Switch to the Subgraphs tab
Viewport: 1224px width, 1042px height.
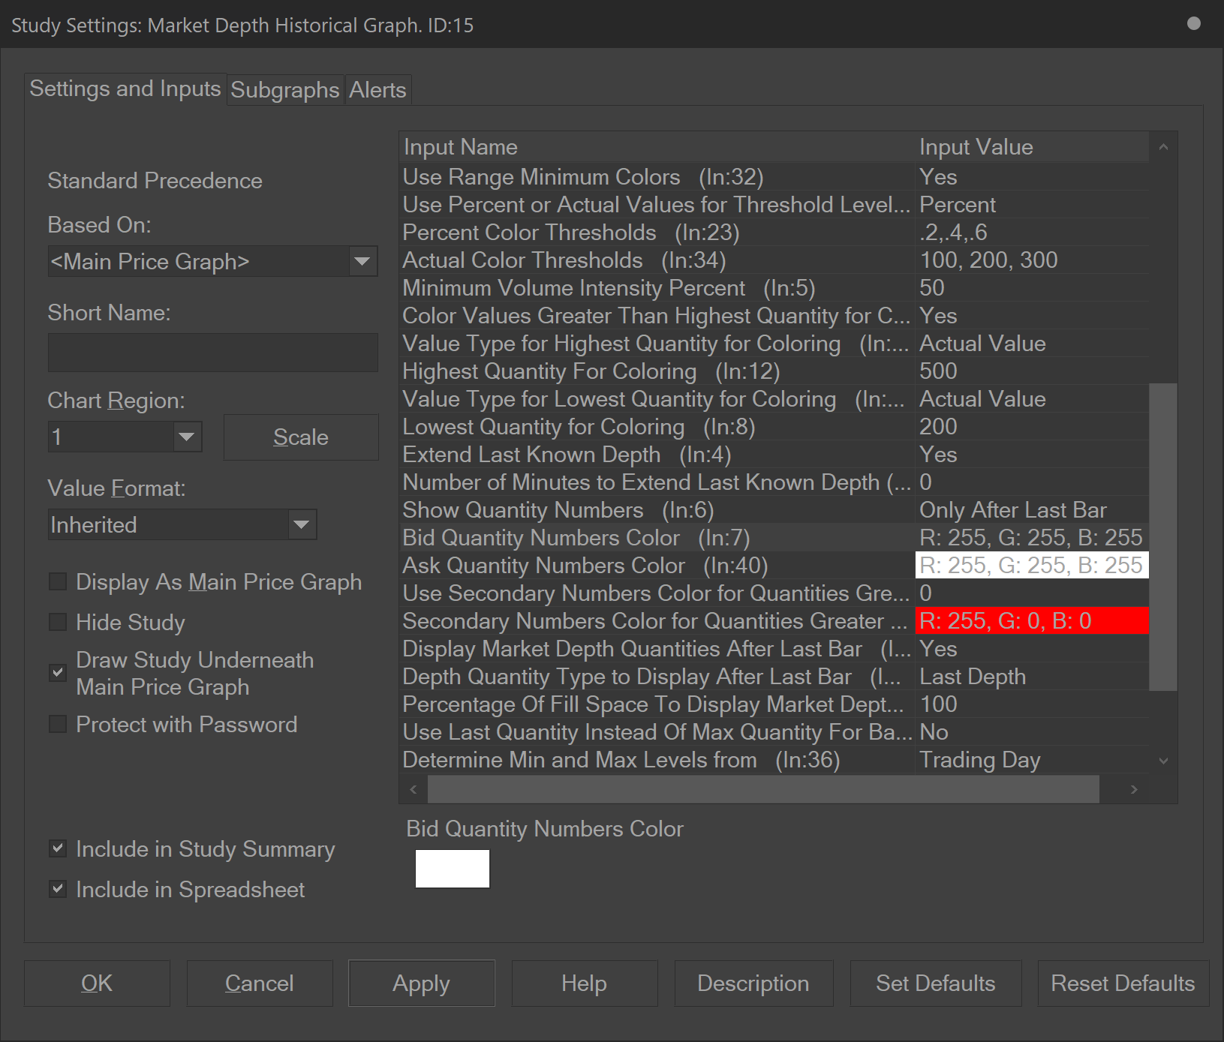tap(285, 90)
